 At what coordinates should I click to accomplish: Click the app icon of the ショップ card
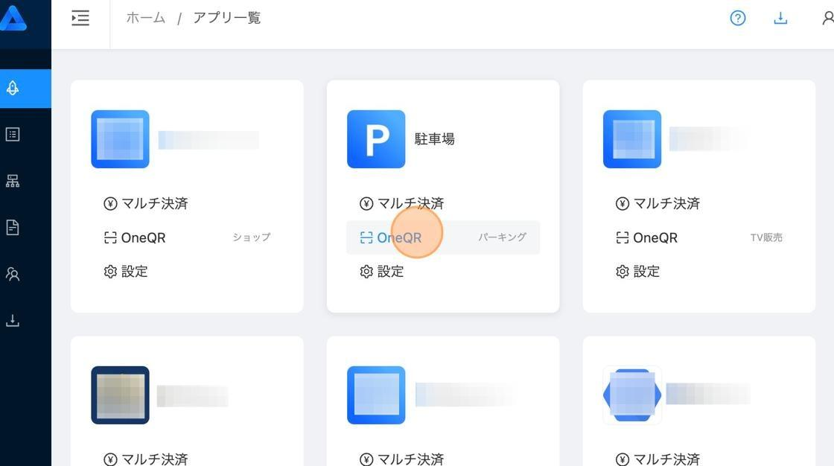[120, 139]
